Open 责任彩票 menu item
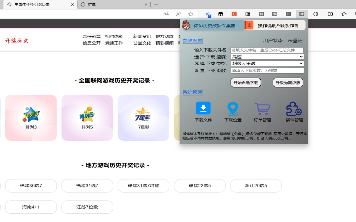356x222 pixels. [x=92, y=37]
